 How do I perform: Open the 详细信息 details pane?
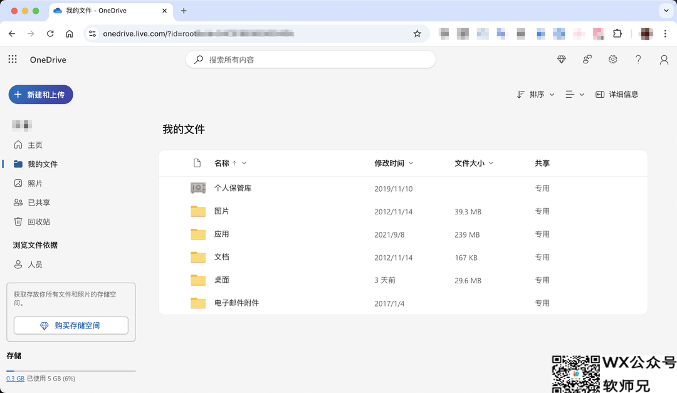(x=617, y=94)
